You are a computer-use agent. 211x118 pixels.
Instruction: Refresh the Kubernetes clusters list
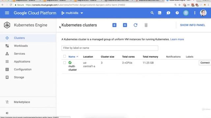(136, 25)
